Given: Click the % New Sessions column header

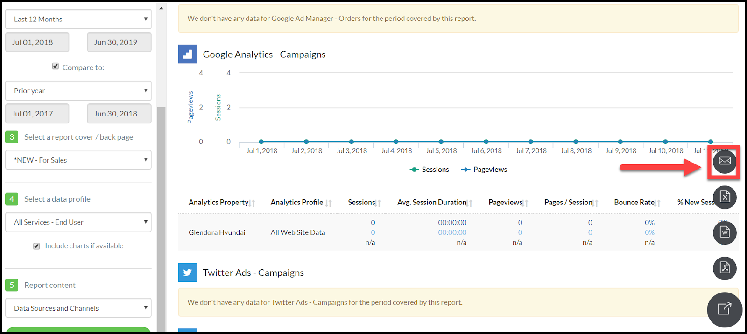Looking at the screenshot, I should coord(696,202).
